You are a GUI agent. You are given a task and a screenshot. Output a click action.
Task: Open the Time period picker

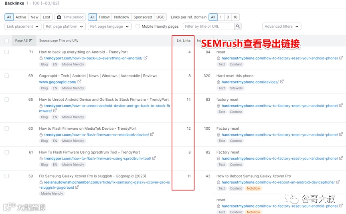tap(71, 17)
